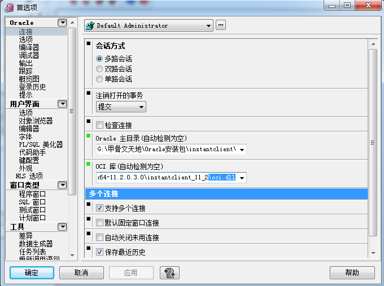Open the 输出 preferences page
Screen dimensions: 384x286
point(26,63)
